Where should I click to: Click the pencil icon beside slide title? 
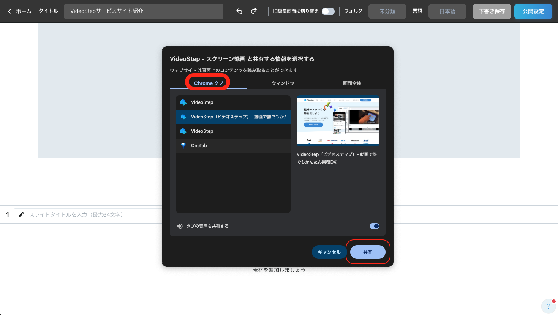(21, 214)
